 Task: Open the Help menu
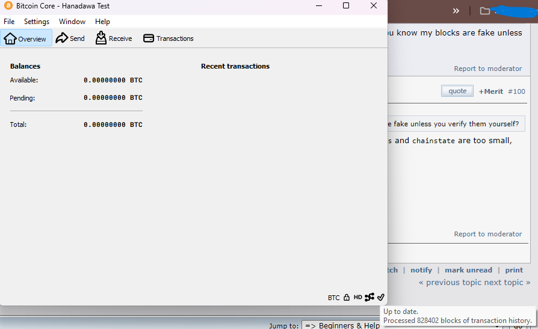(x=102, y=21)
